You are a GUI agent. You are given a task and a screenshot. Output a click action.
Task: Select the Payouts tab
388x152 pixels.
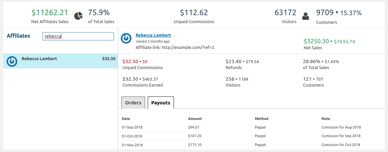pyautogui.click(x=161, y=103)
